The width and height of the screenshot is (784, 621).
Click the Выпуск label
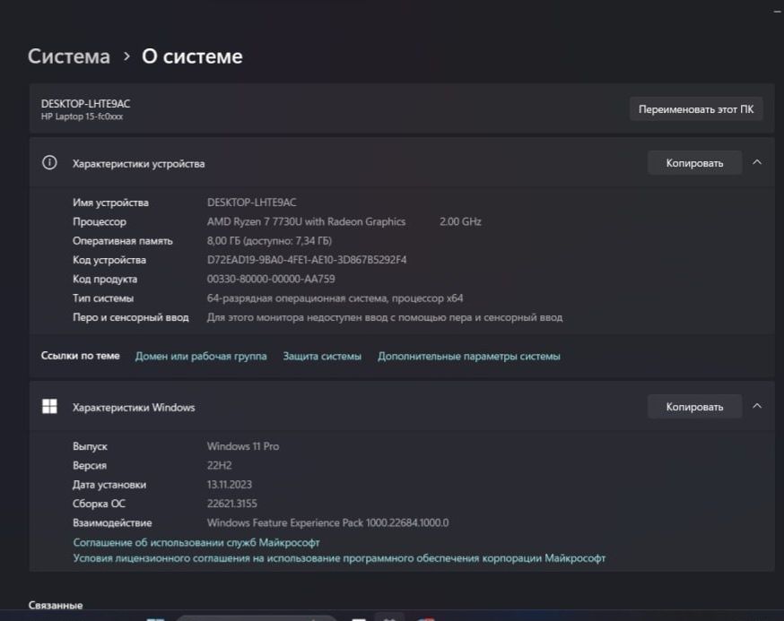coord(90,446)
